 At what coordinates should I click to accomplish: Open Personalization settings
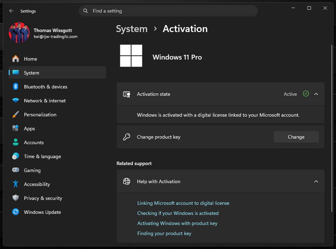coord(57,115)
